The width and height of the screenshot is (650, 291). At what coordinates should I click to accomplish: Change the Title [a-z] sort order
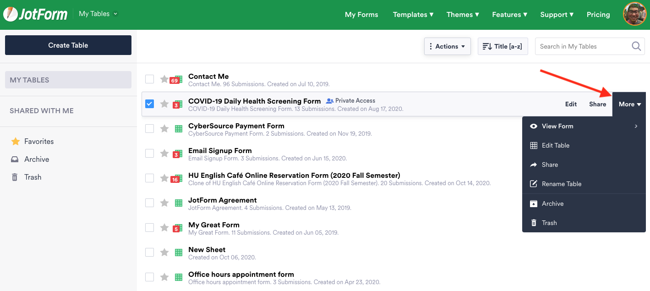coord(503,46)
